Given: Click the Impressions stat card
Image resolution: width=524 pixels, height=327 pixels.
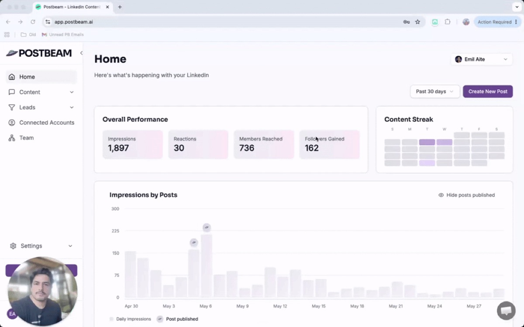Looking at the screenshot, I should (133, 144).
